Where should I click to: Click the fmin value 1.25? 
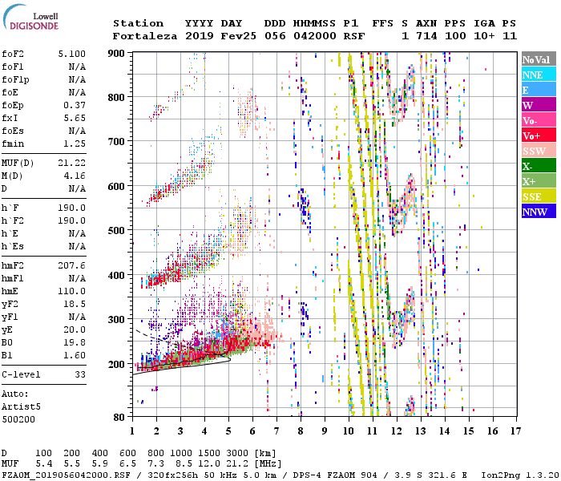75,143
